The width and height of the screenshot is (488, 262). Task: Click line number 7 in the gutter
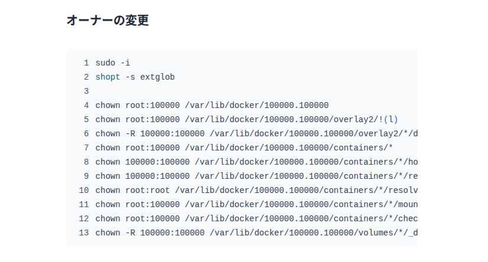pos(86,148)
